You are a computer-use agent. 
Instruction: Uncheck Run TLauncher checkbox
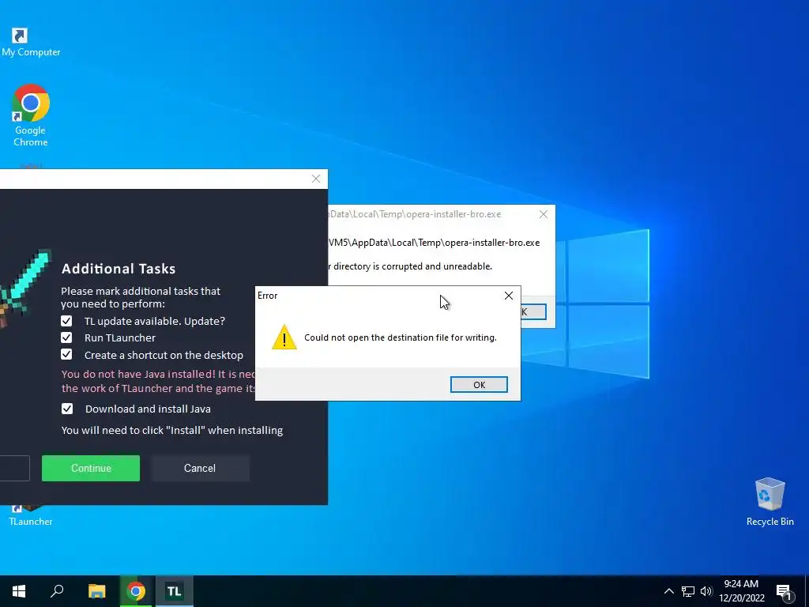pos(66,337)
